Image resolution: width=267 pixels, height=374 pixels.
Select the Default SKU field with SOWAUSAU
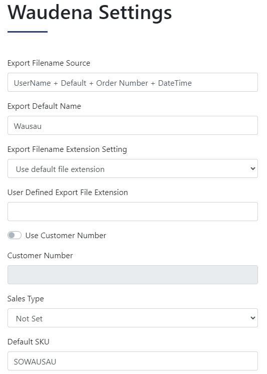[x=133, y=361]
